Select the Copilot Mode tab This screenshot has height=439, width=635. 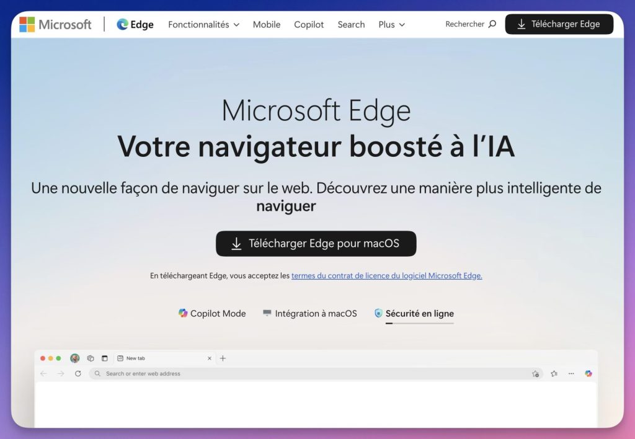pyautogui.click(x=212, y=314)
